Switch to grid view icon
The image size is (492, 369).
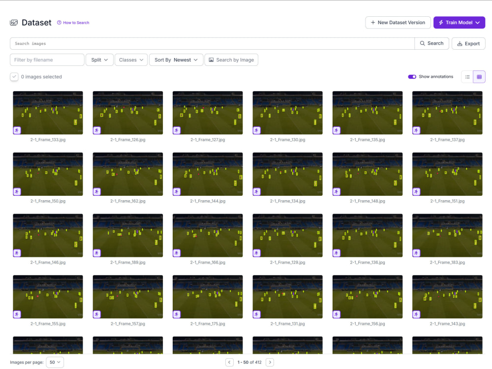click(479, 77)
